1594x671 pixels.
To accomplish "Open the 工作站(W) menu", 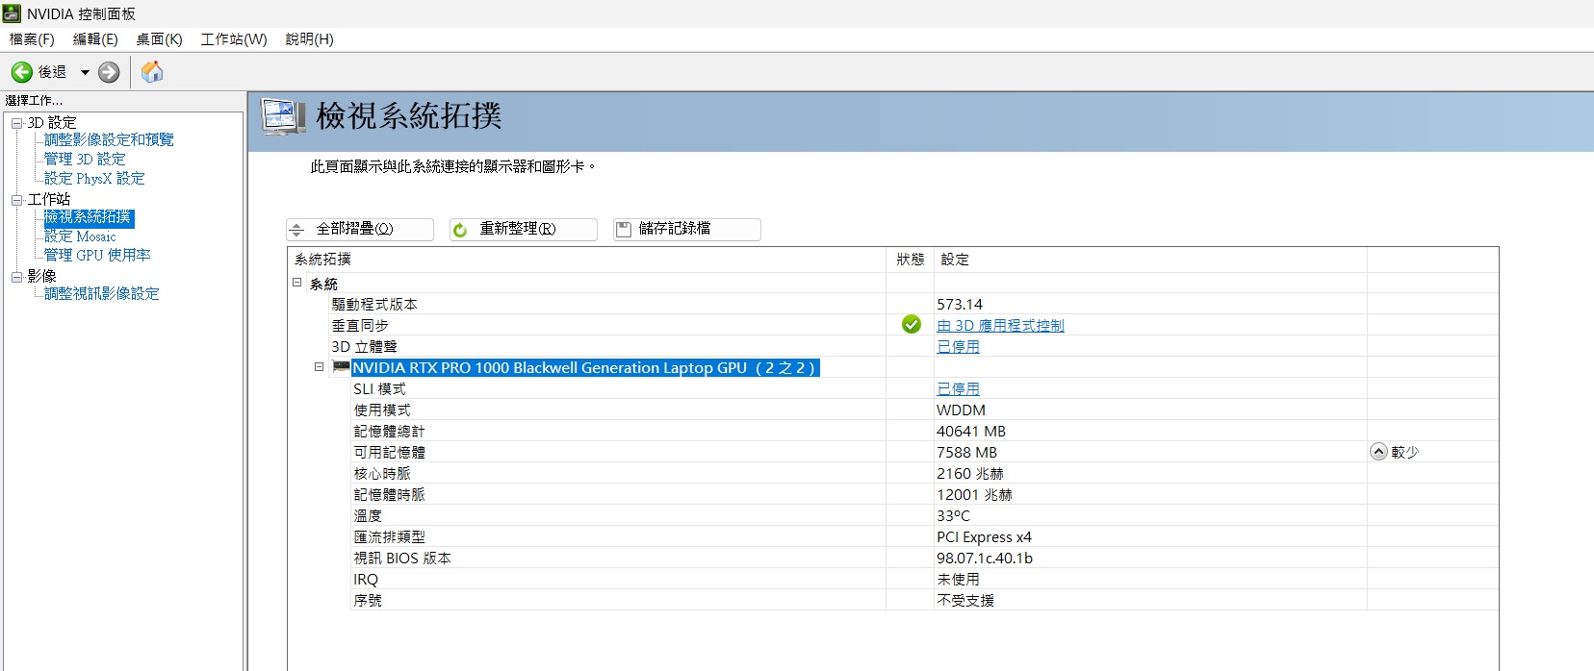I will (x=234, y=39).
